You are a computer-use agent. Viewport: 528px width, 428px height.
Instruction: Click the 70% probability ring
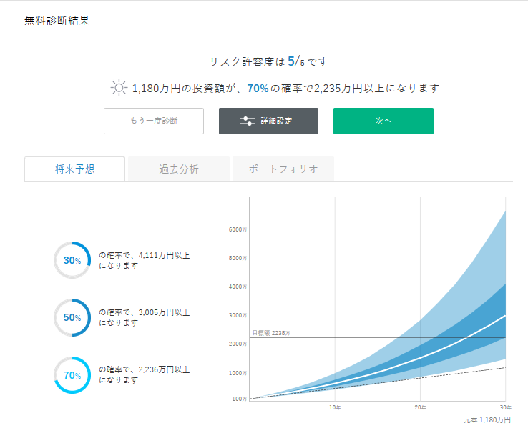72,375
